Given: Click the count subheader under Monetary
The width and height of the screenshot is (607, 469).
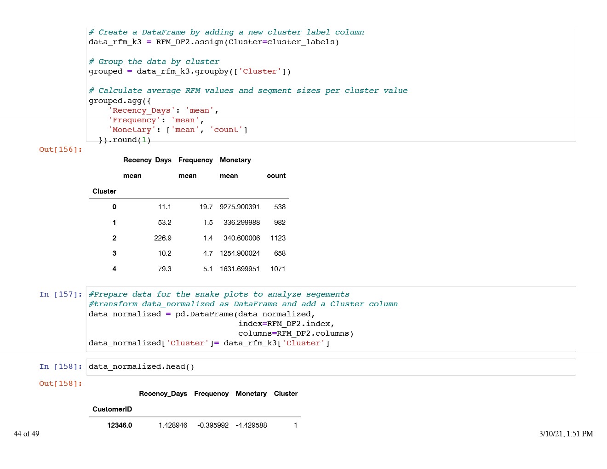Looking at the screenshot, I should pos(276,176).
